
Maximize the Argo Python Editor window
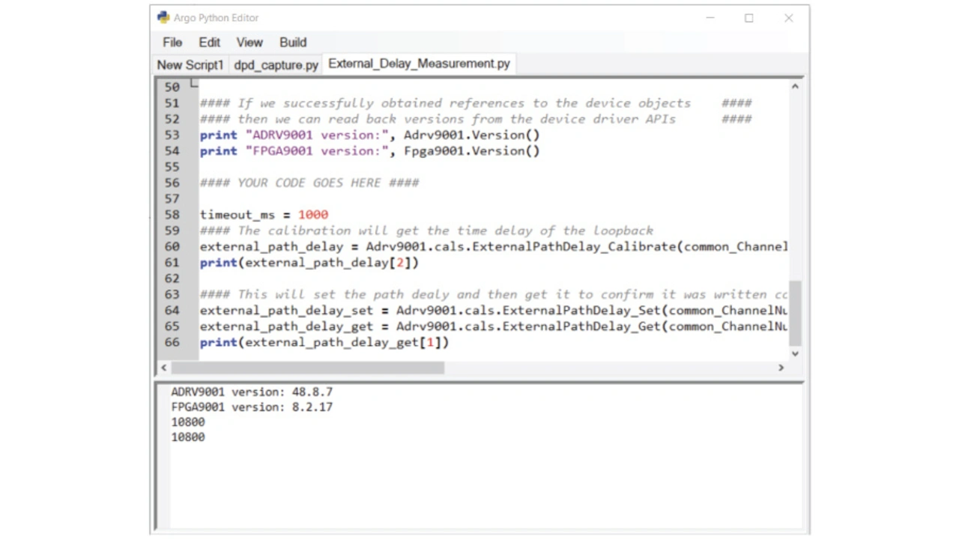[x=748, y=18]
